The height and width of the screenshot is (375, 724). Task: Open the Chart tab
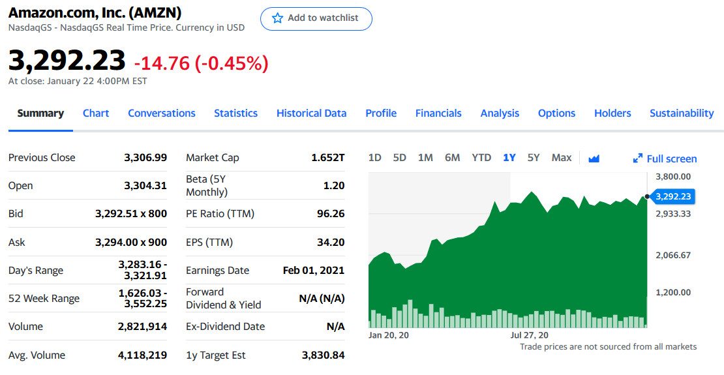click(x=96, y=113)
